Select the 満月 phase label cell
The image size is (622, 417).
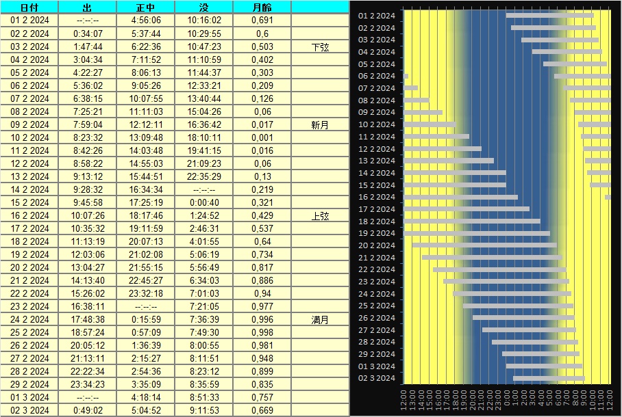pyautogui.click(x=320, y=320)
